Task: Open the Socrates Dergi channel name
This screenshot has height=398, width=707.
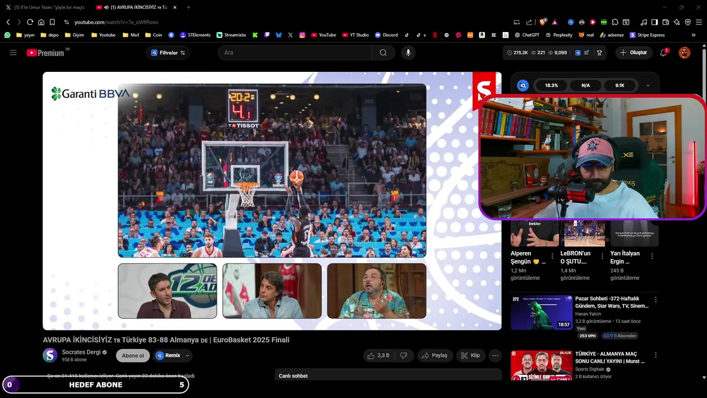Action: [x=81, y=352]
